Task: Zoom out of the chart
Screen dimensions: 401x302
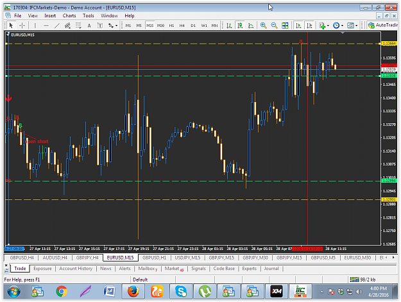Action: (x=274, y=26)
